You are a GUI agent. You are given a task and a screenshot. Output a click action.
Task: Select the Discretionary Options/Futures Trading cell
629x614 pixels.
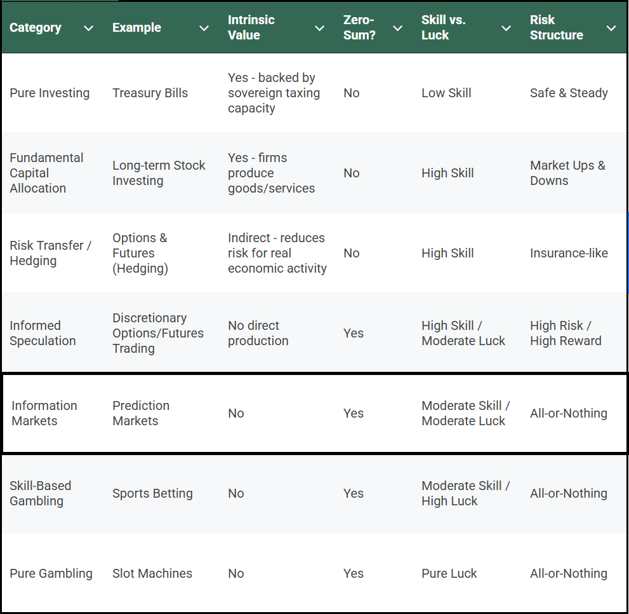click(x=158, y=332)
